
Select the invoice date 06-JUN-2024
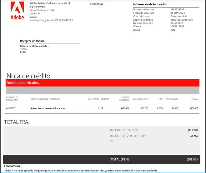[178, 13]
